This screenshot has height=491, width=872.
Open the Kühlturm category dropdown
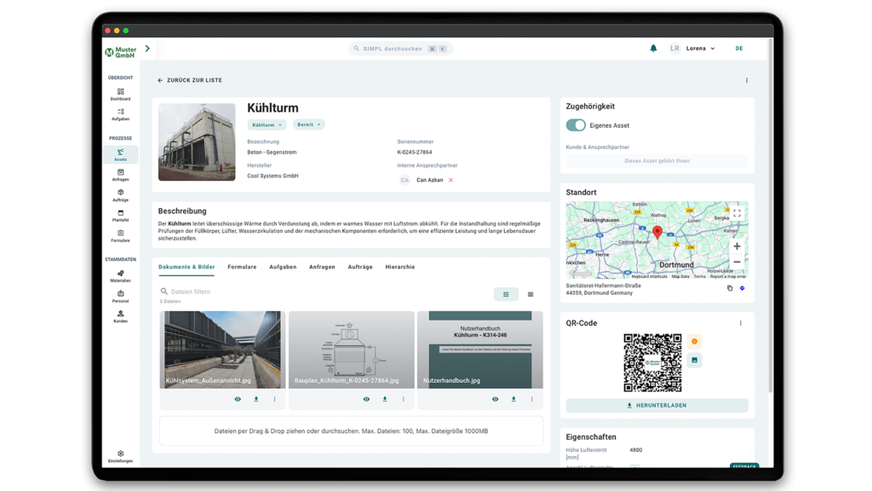click(x=266, y=124)
